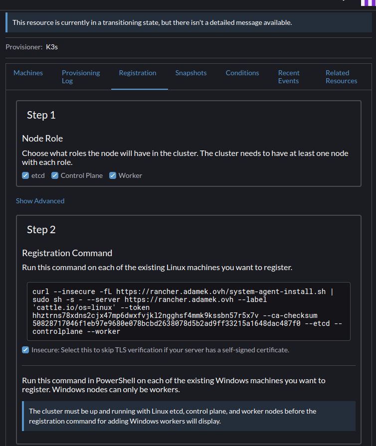
Task: Disable the Control Plane role checkbox
Action: 55,175
